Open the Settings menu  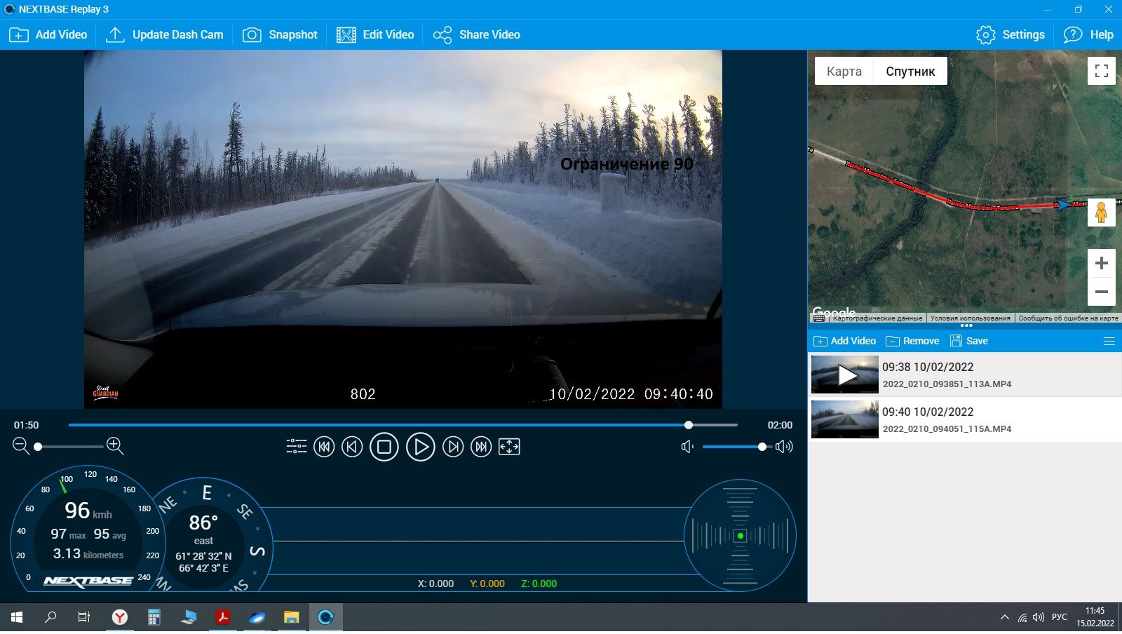point(1011,35)
